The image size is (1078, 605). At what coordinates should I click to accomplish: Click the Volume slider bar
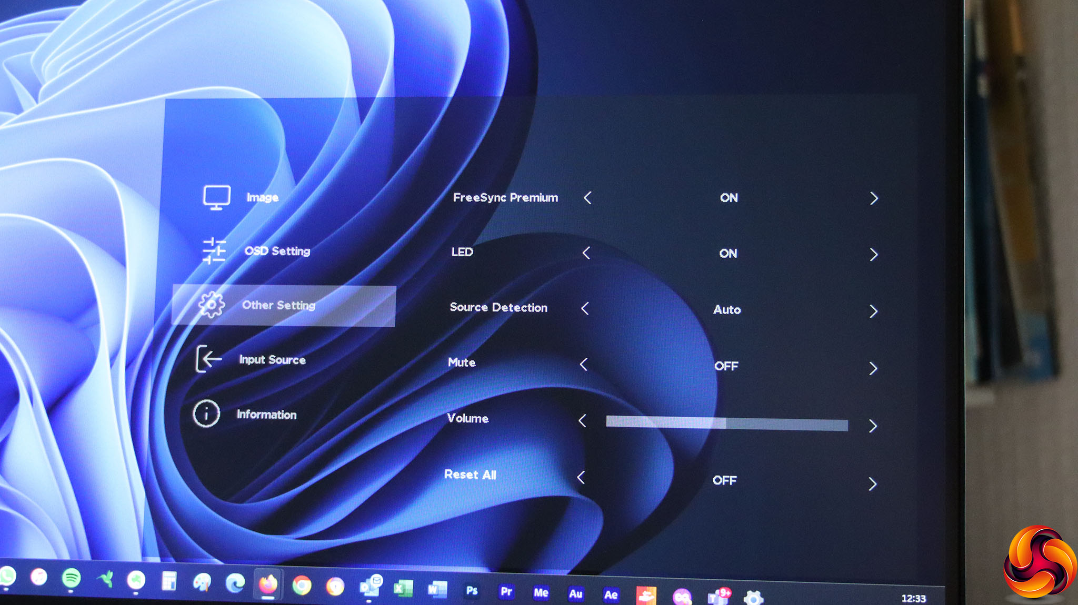(x=726, y=423)
